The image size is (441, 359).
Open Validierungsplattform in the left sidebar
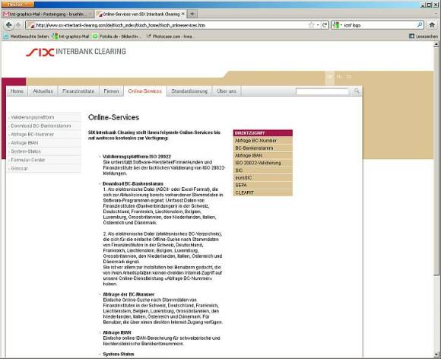pos(44,117)
